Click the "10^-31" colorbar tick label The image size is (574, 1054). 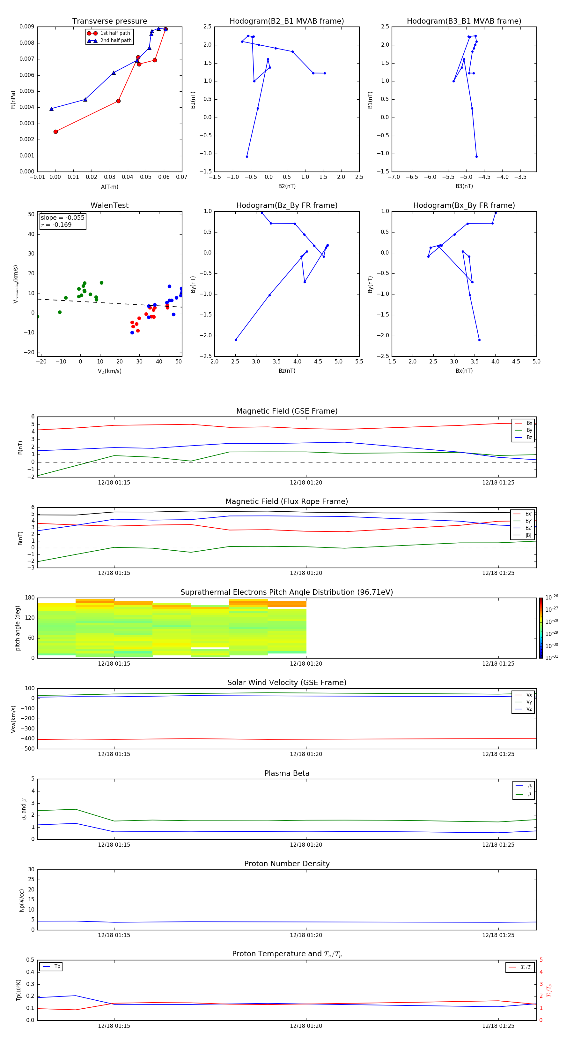pyautogui.click(x=552, y=658)
